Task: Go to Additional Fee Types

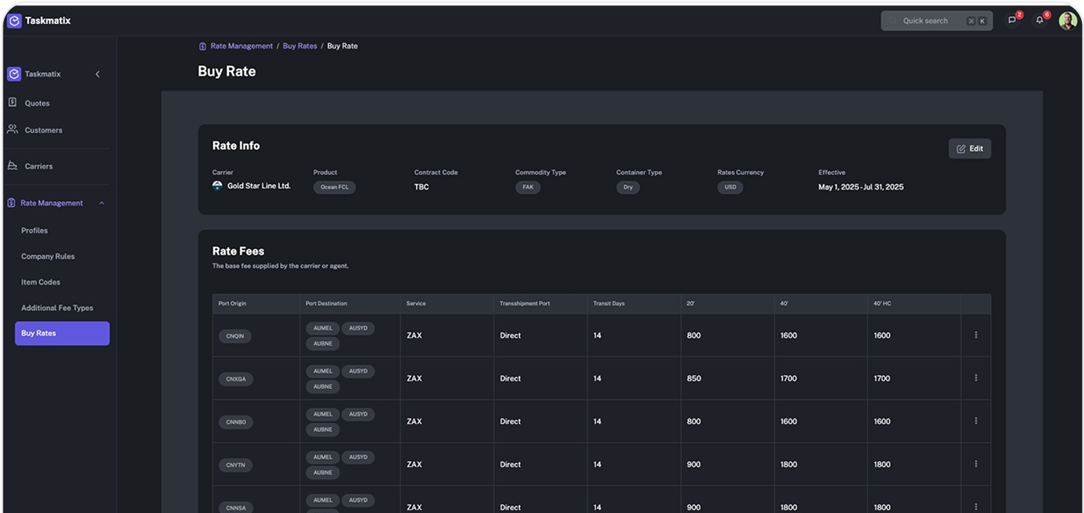Action: coord(57,308)
